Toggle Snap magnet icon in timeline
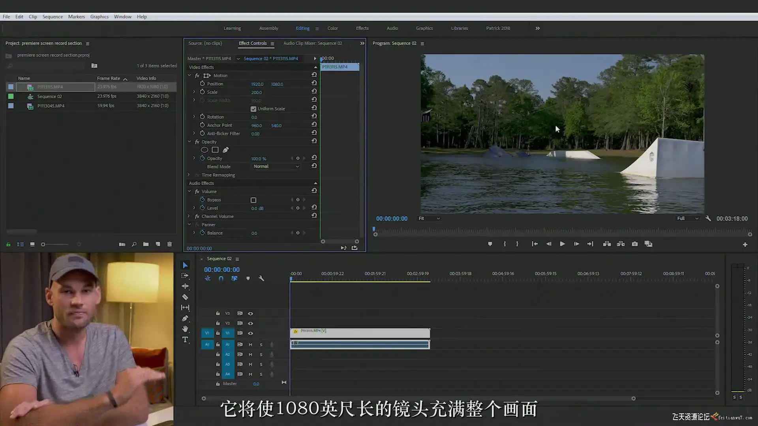 pos(221,278)
